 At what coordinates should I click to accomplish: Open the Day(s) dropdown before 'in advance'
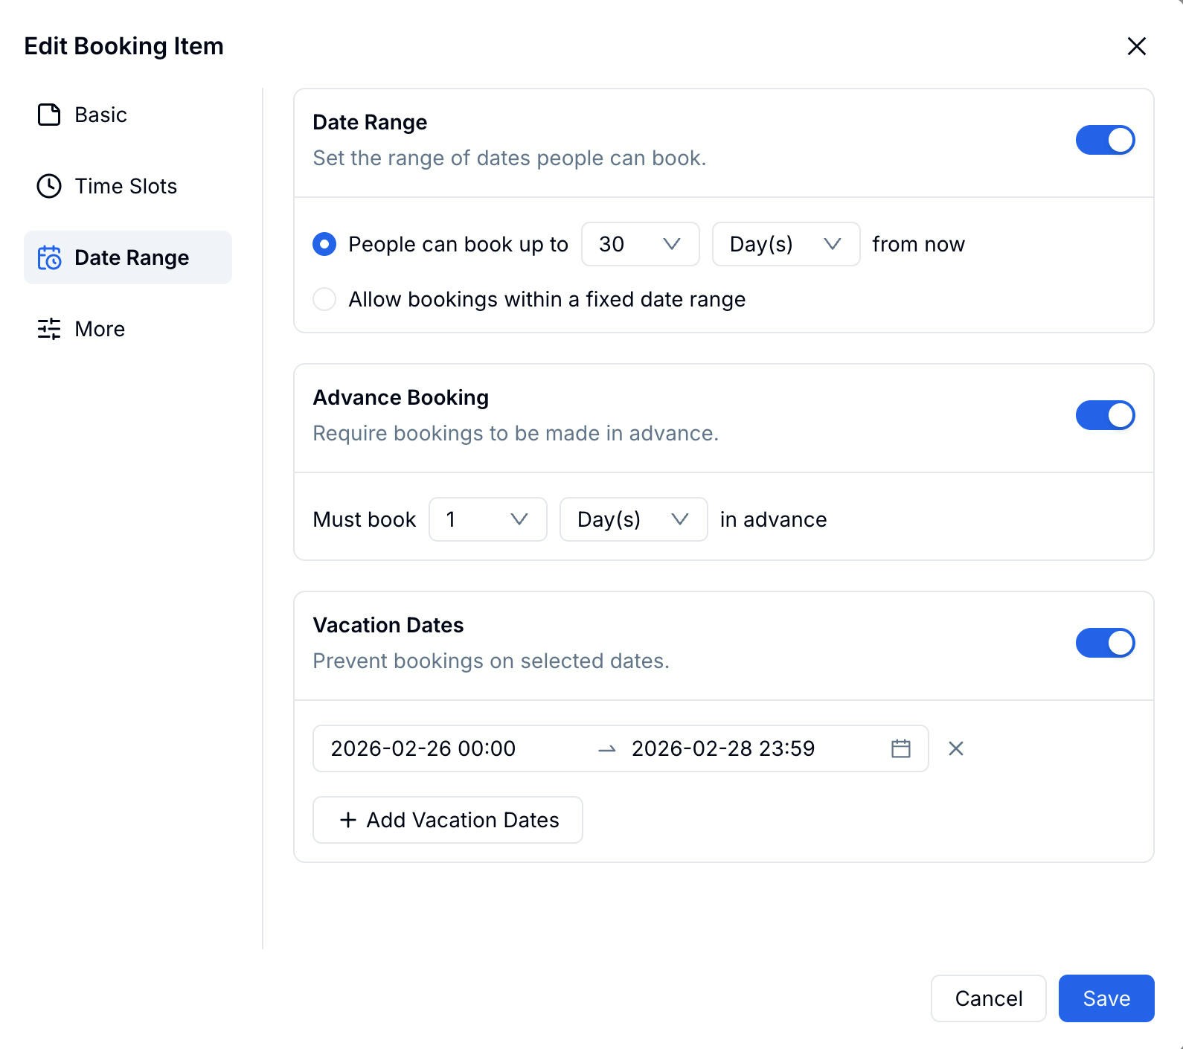pos(633,519)
